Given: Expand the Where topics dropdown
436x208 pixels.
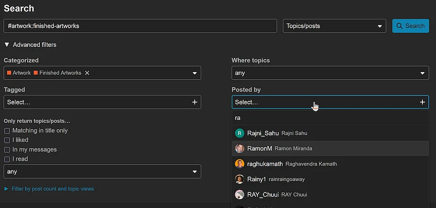Looking at the screenshot, I should pos(330,73).
